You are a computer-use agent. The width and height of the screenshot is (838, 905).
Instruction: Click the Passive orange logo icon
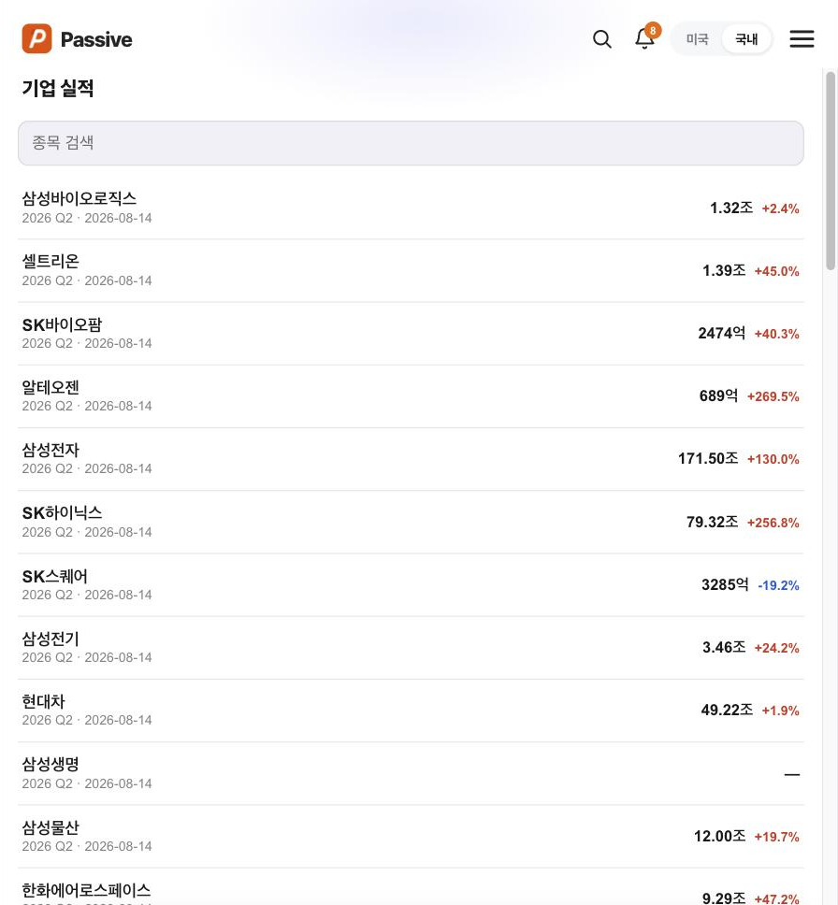[37, 38]
